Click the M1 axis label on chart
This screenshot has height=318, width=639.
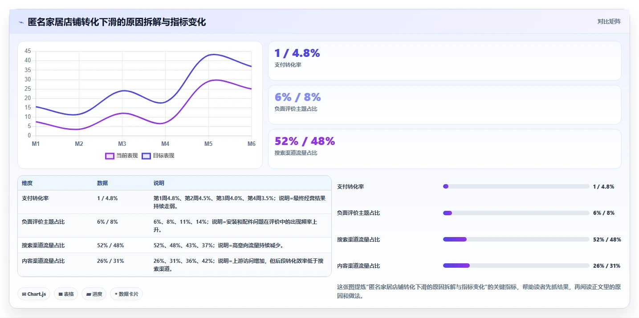coord(36,144)
